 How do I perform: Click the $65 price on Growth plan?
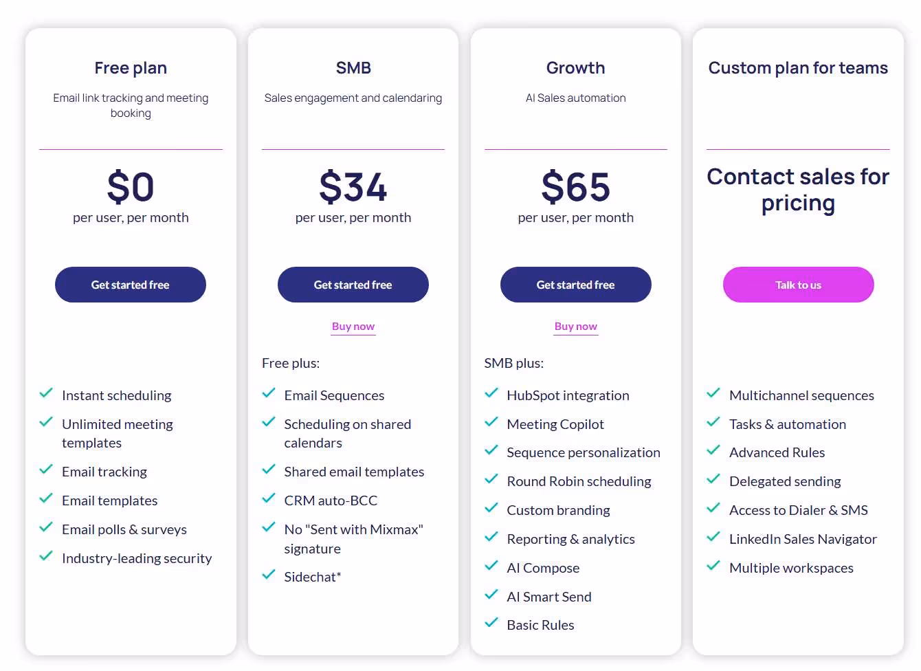point(575,187)
